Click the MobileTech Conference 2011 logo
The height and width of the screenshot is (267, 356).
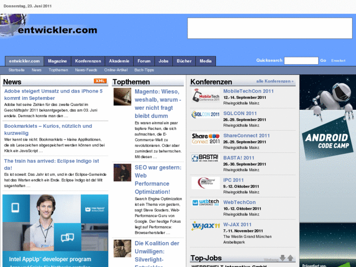point(206,95)
